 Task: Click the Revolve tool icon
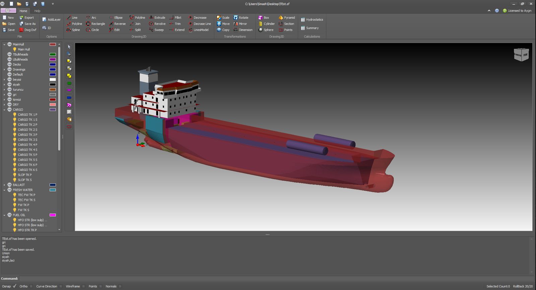151,24
